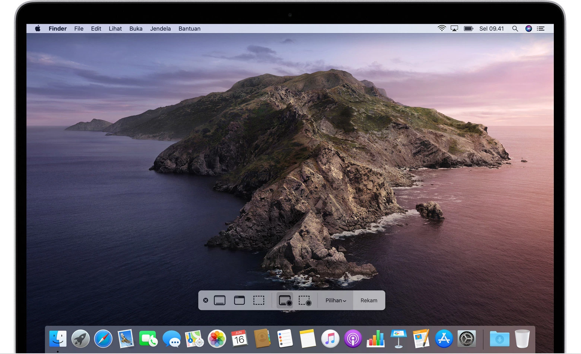Viewport: 581px width, 354px height.
Task: Open the AirPlay screen mirroring menu
Action: coord(454,28)
